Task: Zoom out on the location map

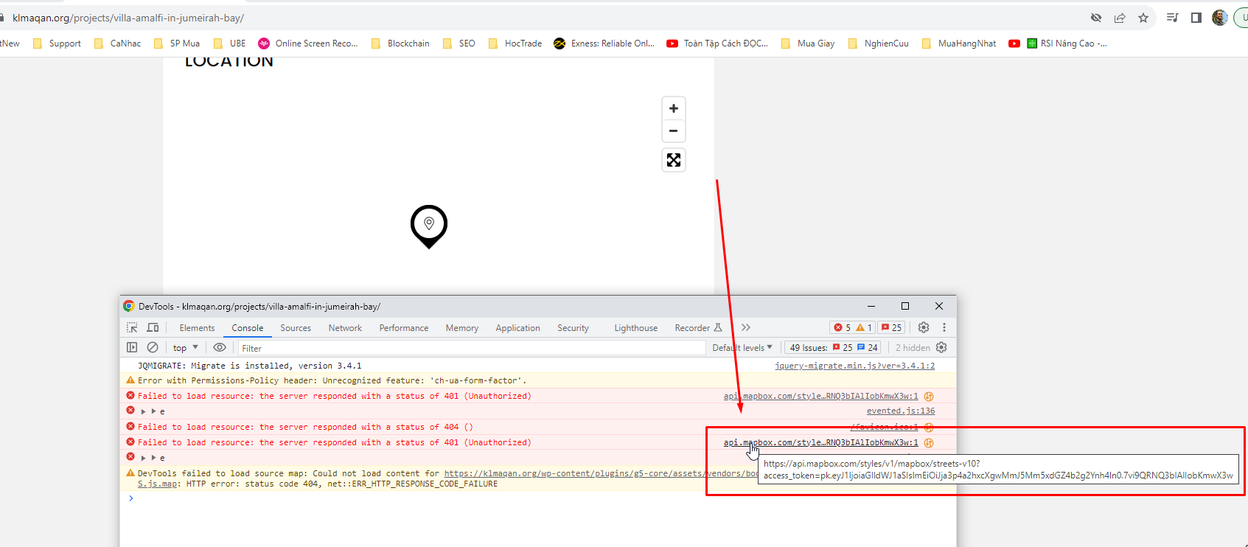Action: coord(673,130)
